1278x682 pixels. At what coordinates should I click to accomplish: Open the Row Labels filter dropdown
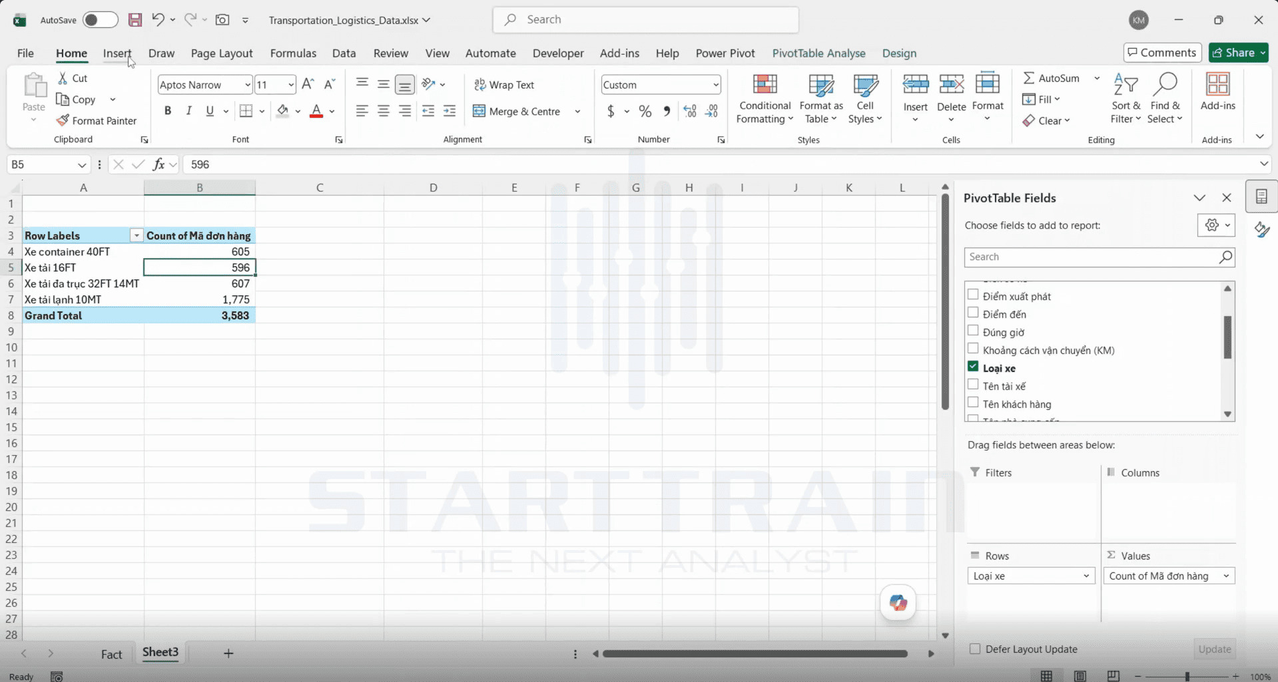[137, 236]
